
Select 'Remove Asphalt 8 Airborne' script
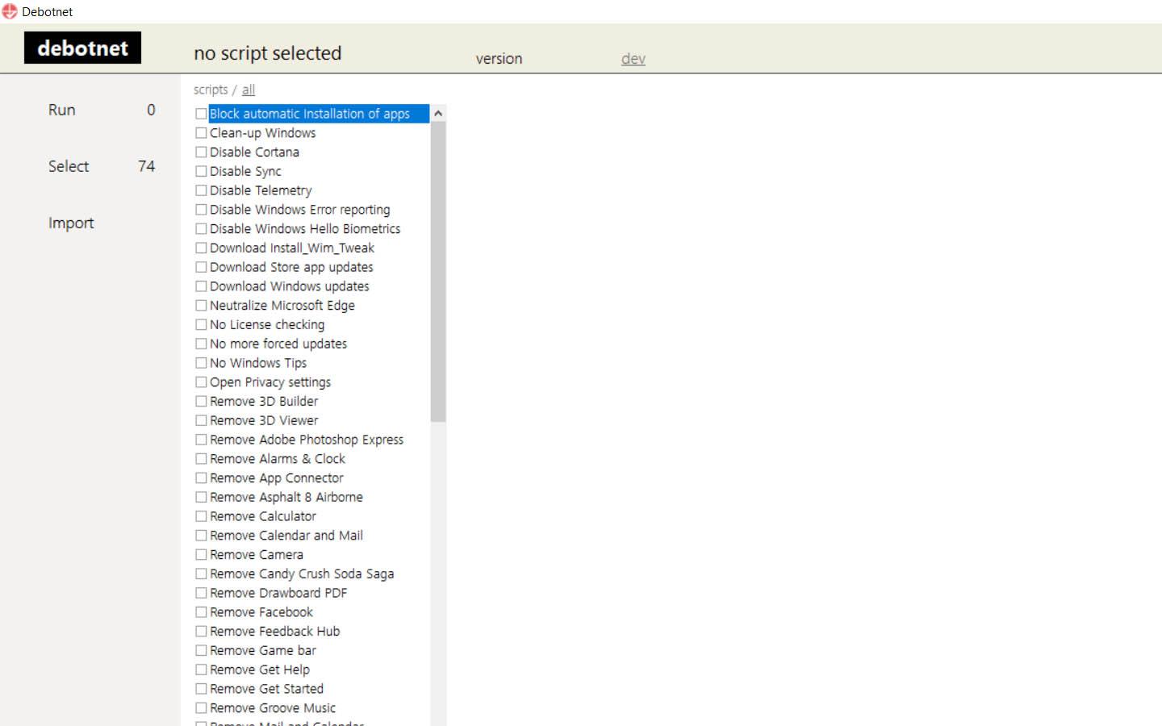[x=286, y=497]
